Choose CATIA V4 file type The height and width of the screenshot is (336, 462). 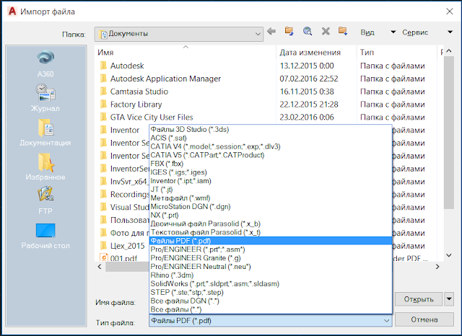click(x=271, y=146)
